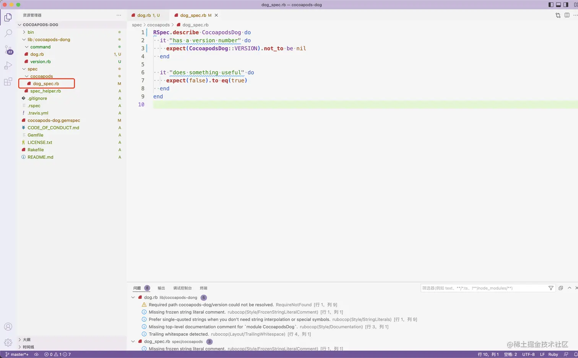Image resolution: width=578 pixels, height=358 pixels.
Task: Open LICENSE.txt file
Action: [x=40, y=142]
